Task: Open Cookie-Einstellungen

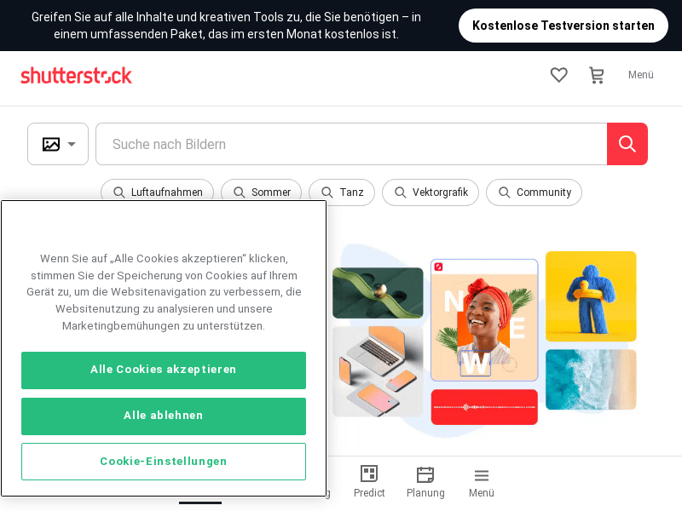Action: coord(164,462)
